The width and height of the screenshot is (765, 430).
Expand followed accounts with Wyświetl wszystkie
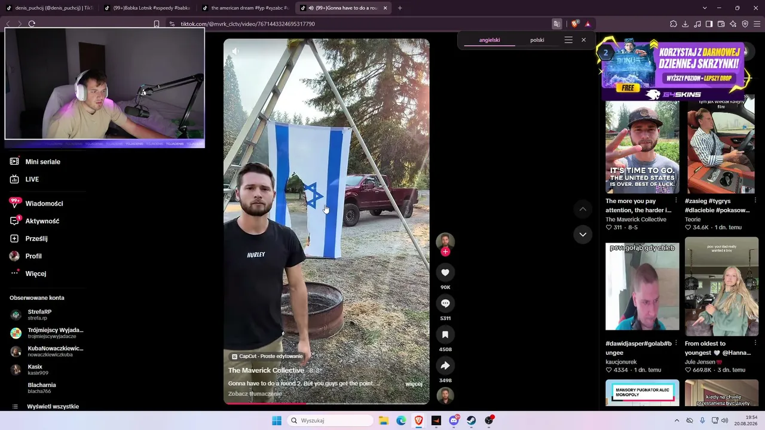click(53, 407)
